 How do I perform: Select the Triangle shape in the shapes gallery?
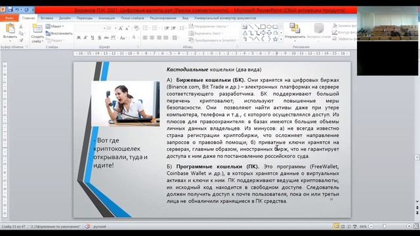pos(245,33)
